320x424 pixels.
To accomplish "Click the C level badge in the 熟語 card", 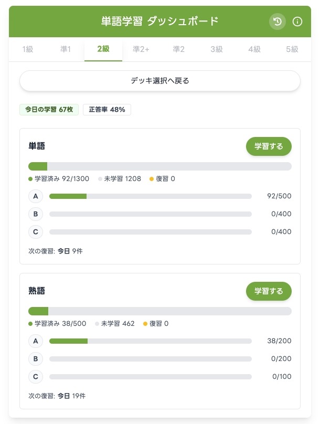I will 36,377.
